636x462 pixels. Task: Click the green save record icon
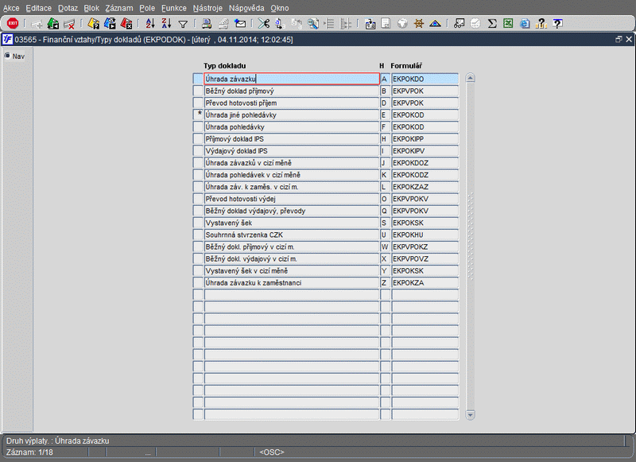[52, 24]
